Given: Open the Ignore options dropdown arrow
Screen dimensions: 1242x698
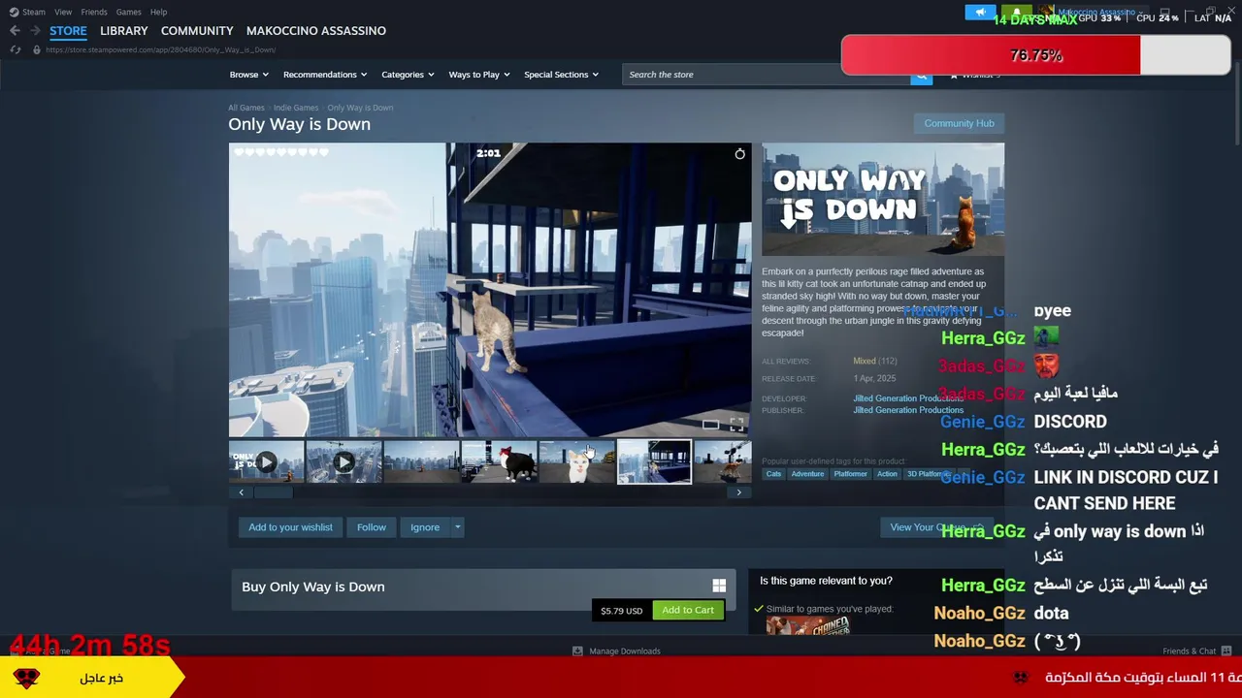Looking at the screenshot, I should [458, 527].
